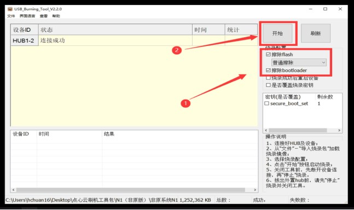Click the 统计 column header
Viewport: 354px width, 210px height.
pyautogui.click(x=241, y=30)
